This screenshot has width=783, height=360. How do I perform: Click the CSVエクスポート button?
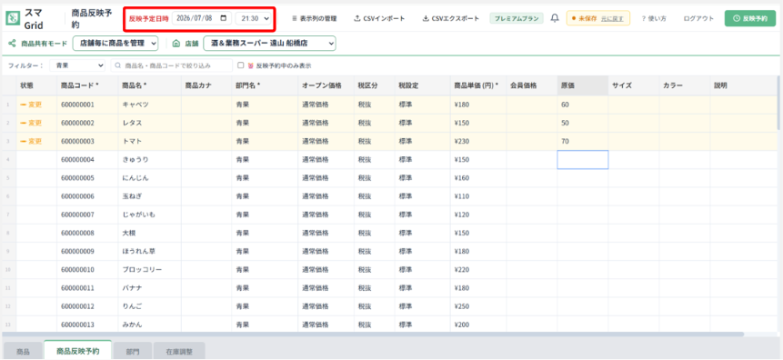tap(450, 18)
